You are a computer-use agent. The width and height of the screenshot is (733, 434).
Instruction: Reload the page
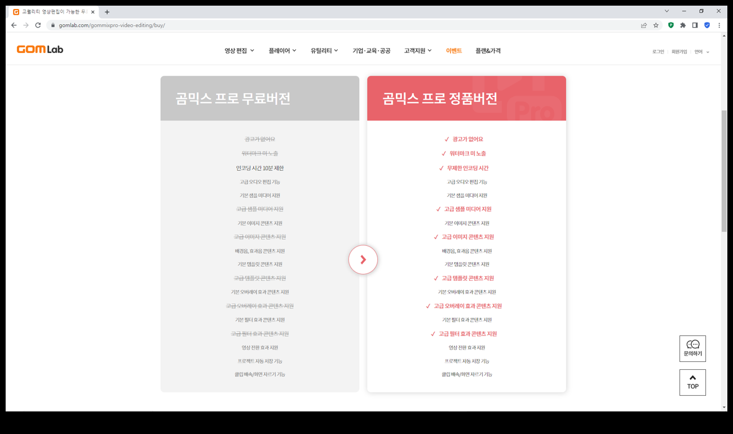pyautogui.click(x=38, y=25)
